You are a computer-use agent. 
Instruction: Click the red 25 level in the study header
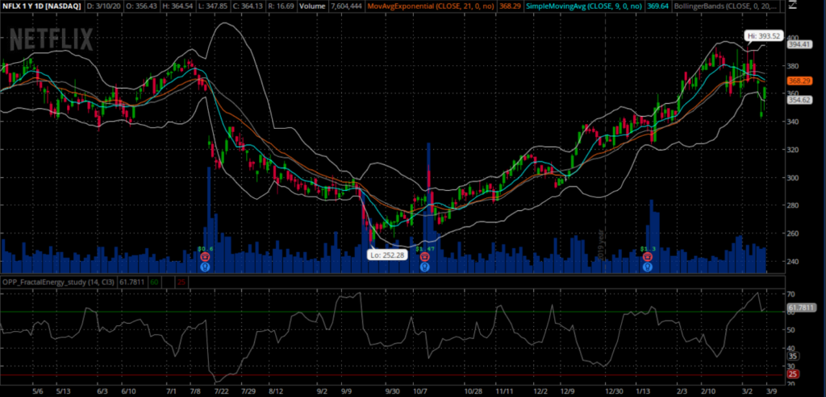click(181, 283)
